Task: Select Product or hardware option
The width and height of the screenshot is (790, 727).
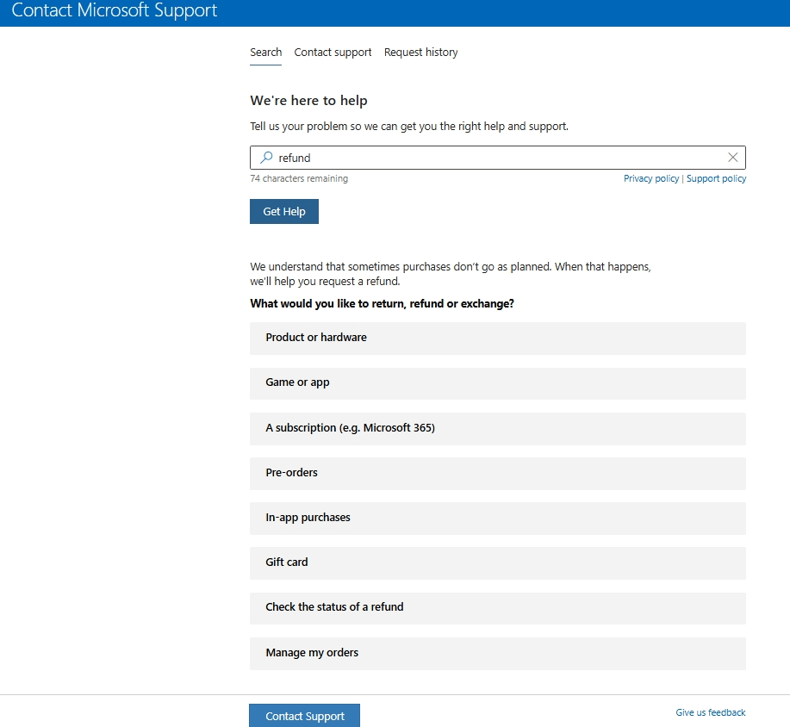Action: click(x=498, y=338)
